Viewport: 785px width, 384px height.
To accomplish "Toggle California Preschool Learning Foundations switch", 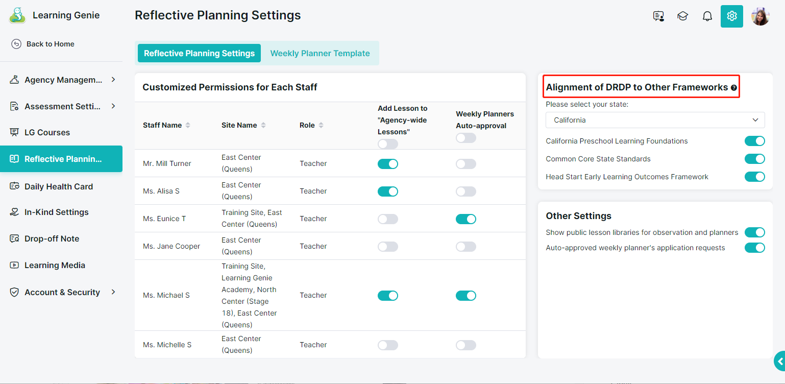I will 755,141.
